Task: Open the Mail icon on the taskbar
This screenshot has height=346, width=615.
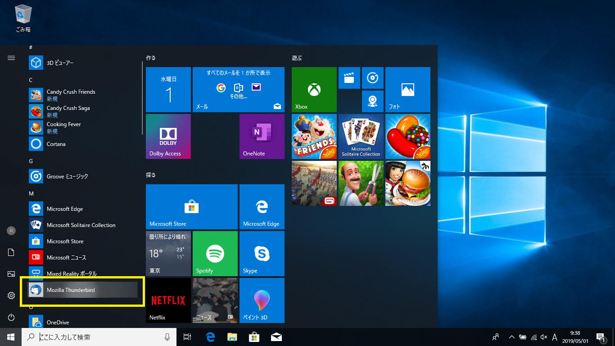Action: [x=276, y=337]
